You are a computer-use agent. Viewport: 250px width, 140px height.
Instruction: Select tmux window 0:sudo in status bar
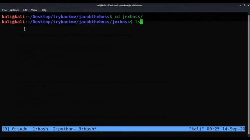coord(20,129)
